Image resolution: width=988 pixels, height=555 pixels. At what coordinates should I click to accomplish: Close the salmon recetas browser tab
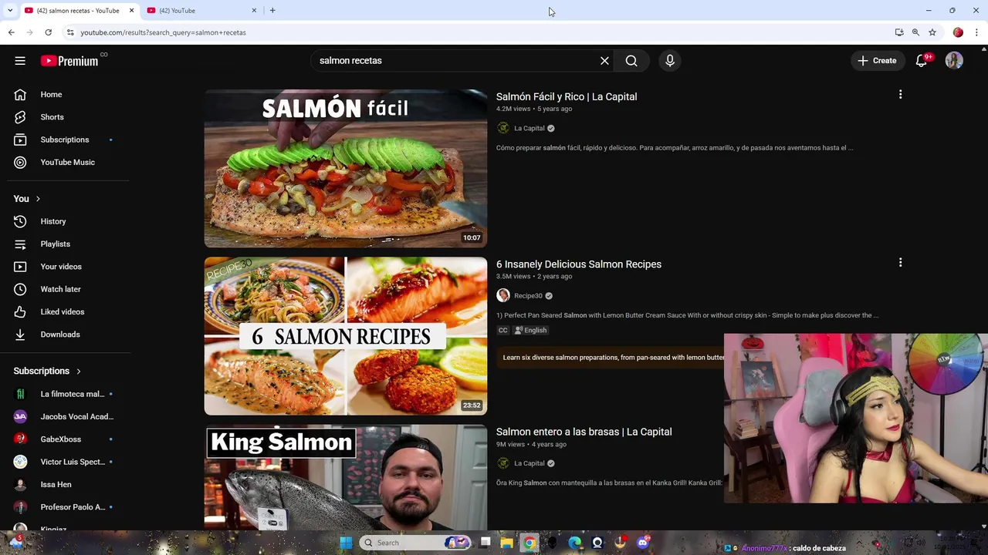[x=131, y=11]
